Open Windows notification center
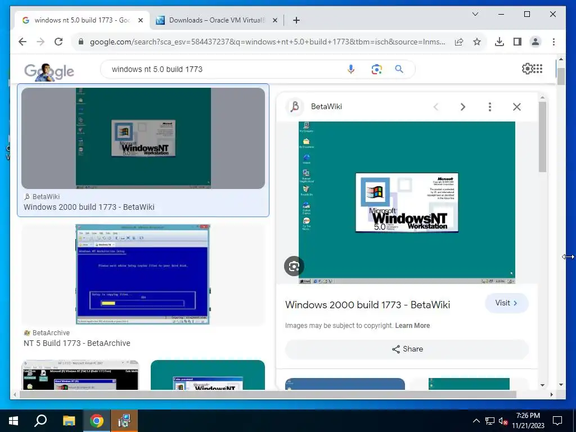Image resolution: width=576 pixels, height=432 pixels. click(x=557, y=421)
